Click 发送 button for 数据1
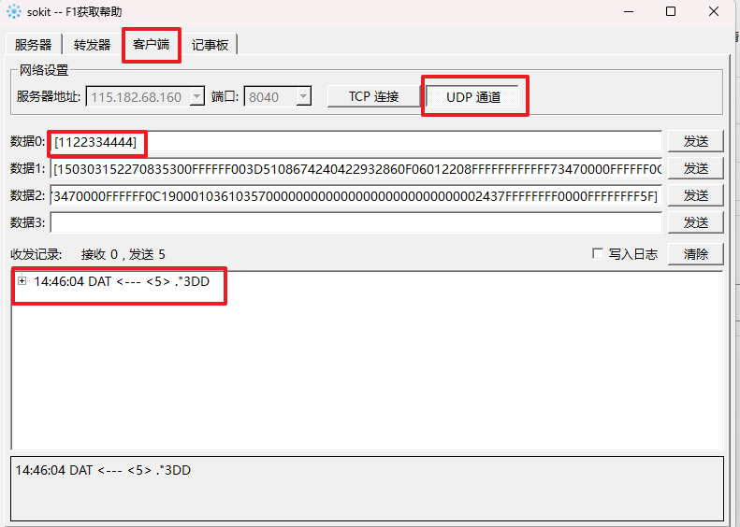 pos(696,169)
